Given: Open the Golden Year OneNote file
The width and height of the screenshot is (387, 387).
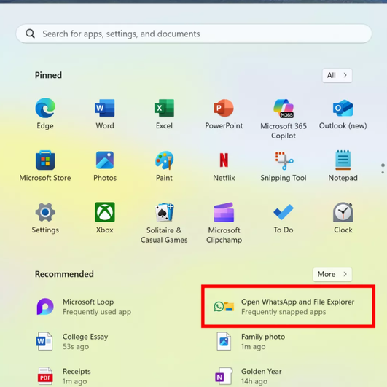Looking at the screenshot, I should 249,376.
